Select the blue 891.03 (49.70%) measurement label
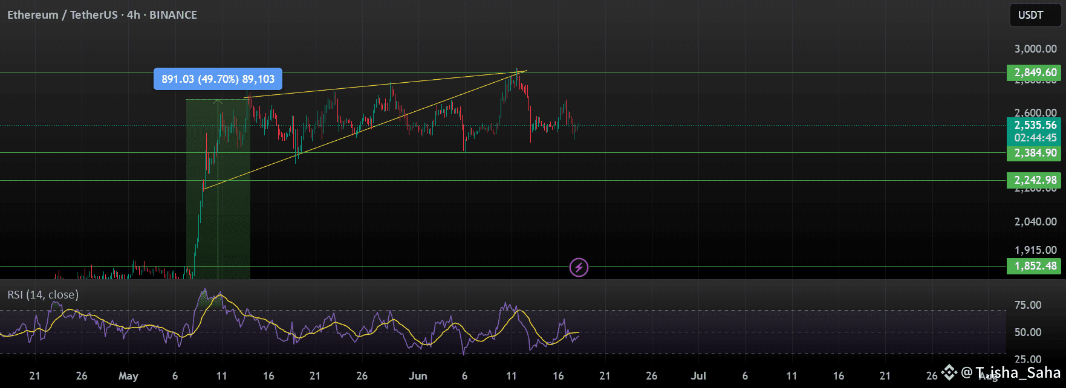The height and width of the screenshot is (388, 1066). 218,79
